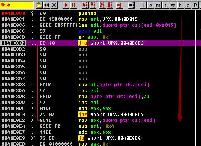Select mov byte ptr ds:[edi],al line
The width and height of the screenshot is (201, 146).
click(114, 96)
